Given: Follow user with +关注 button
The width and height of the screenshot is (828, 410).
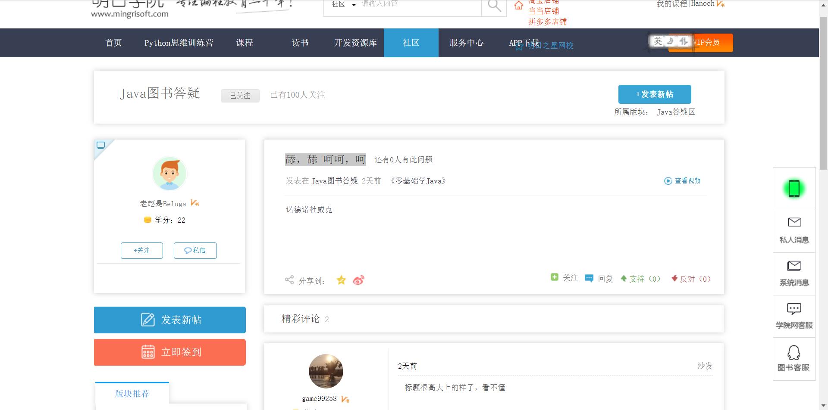Looking at the screenshot, I should coord(142,251).
